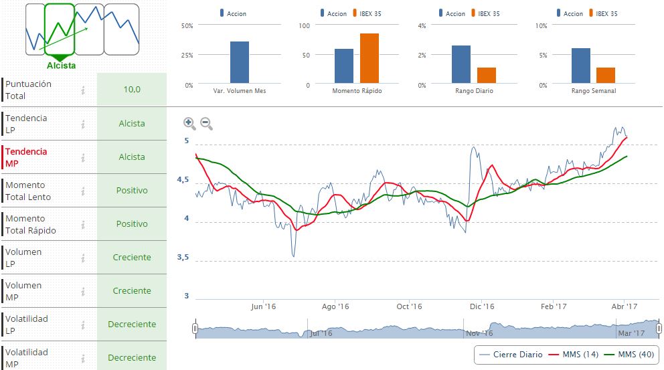Toggle the Cierre Diario series in legend
The height and width of the screenshot is (370, 664).
(x=509, y=355)
